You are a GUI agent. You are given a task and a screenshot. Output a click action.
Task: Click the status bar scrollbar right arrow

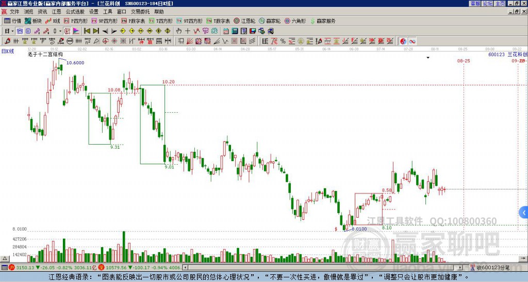point(460,268)
